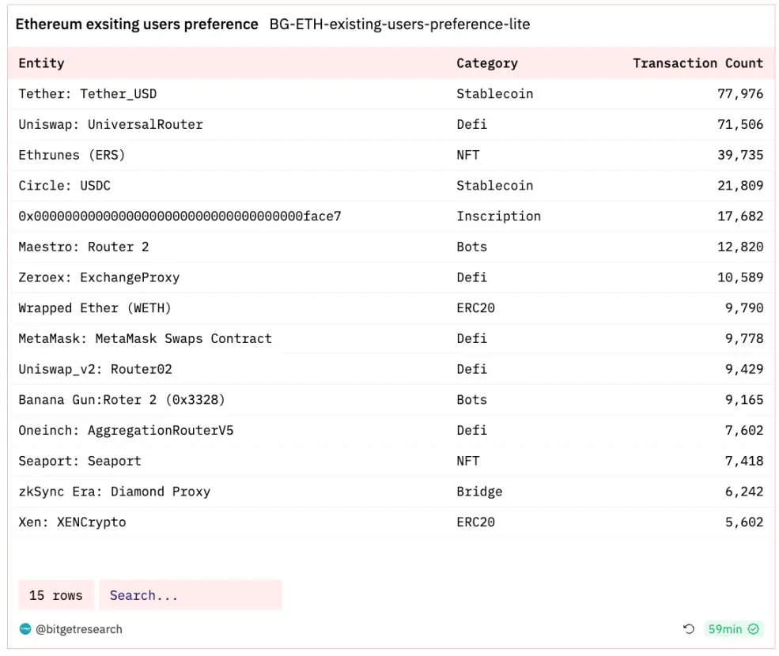Focus the Search input field

[190, 595]
